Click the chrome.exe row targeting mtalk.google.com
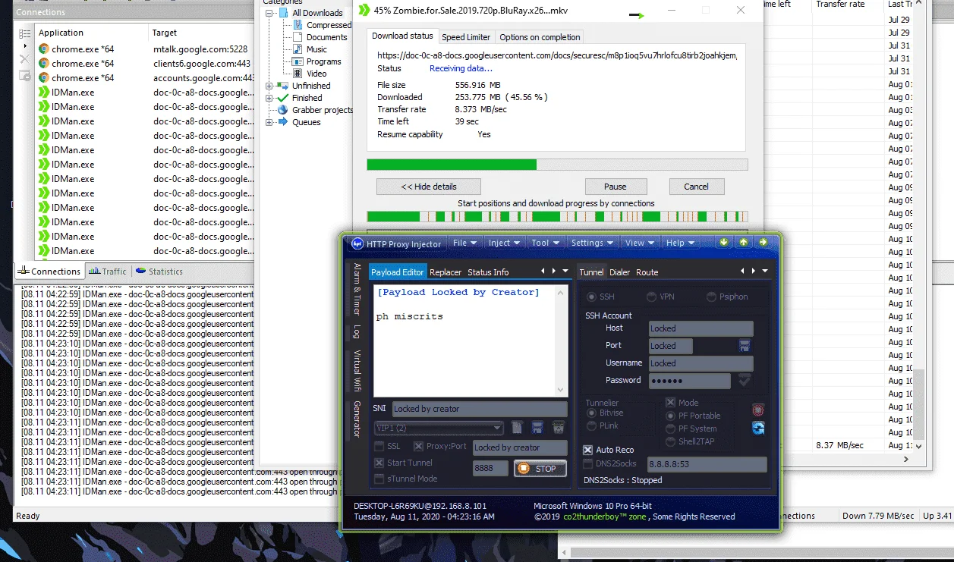This screenshot has width=954, height=562. (146, 49)
